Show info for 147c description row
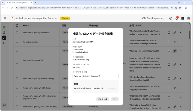Viewport: 193px width, 111px height. [169, 65]
